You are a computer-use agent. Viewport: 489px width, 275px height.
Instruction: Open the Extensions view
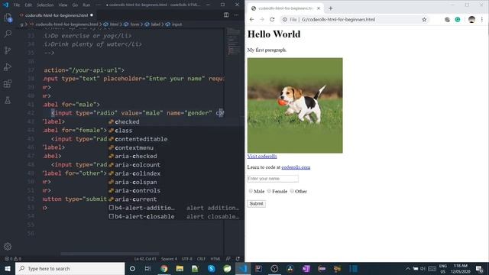pyautogui.click(x=8, y=83)
